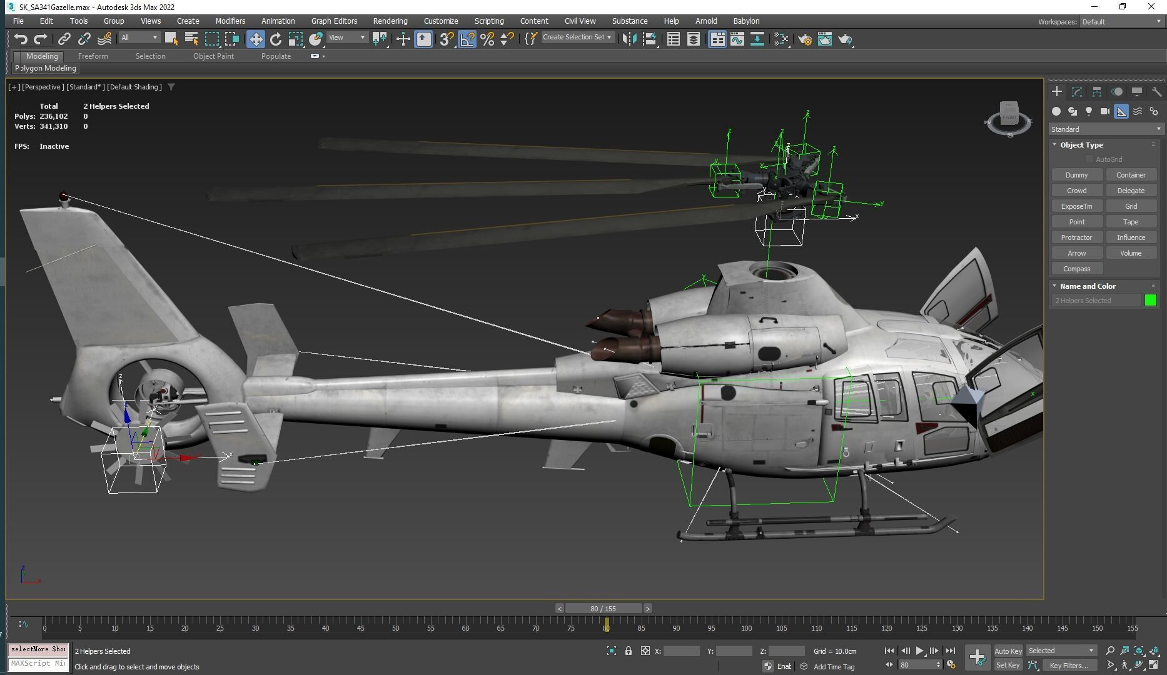Click the Rectangular Selection Region icon
This screenshot has height=675, width=1167.
tap(212, 39)
